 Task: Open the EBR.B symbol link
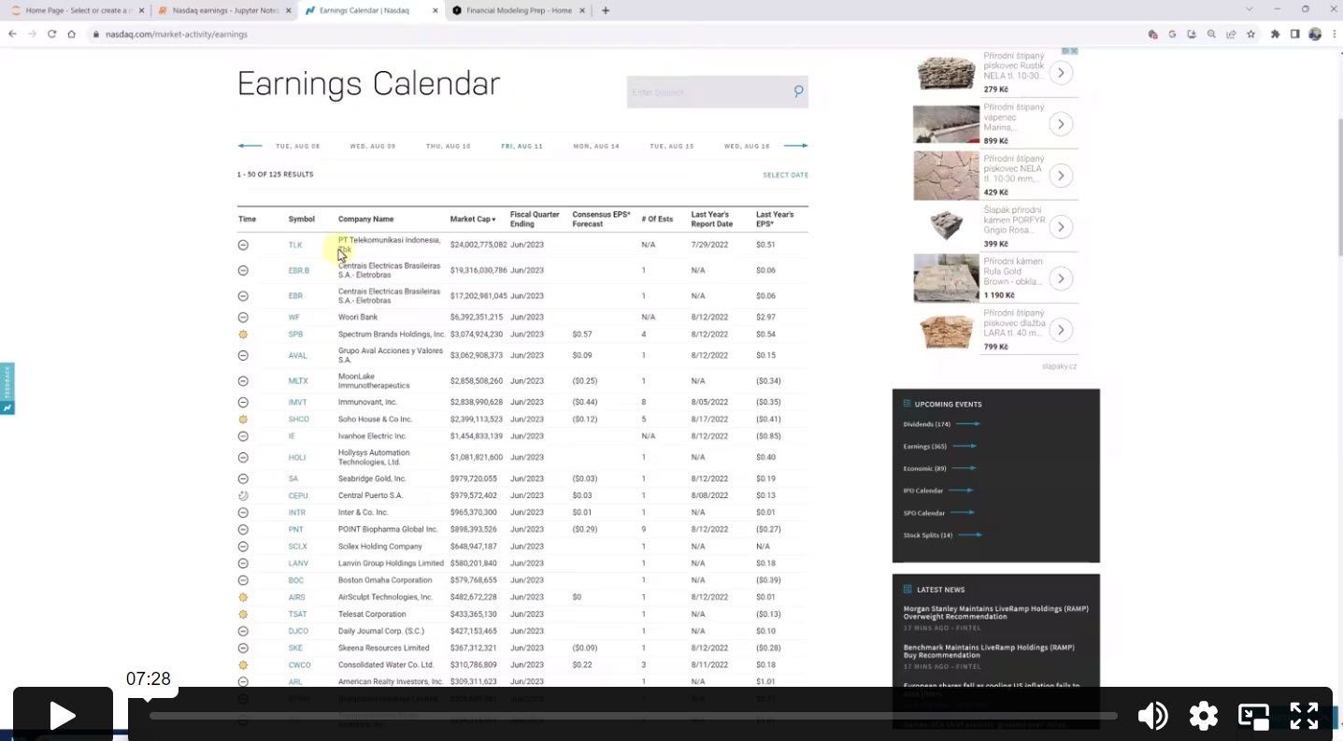click(x=299, y=270)
